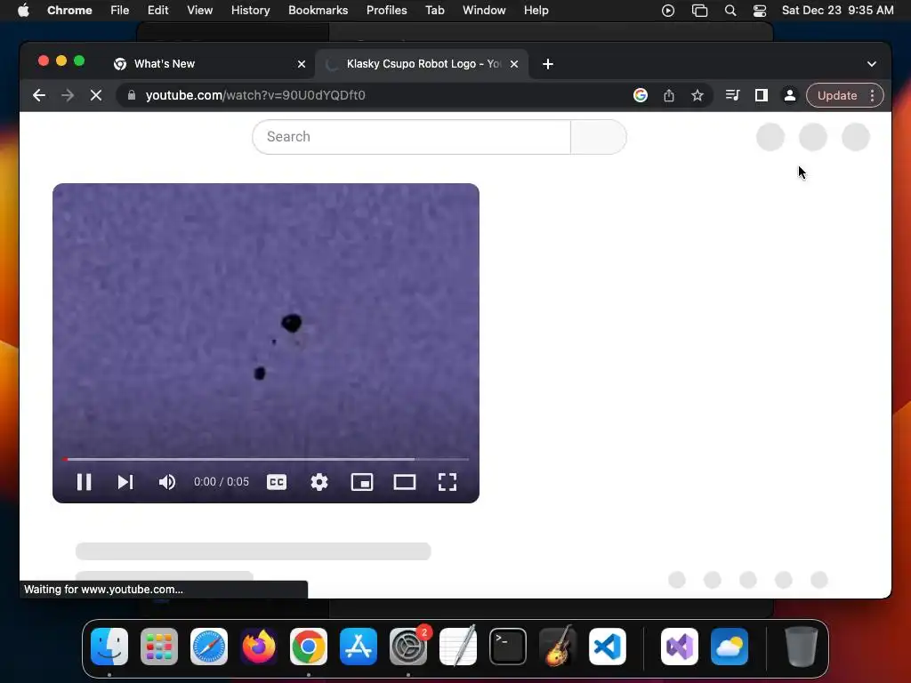Image resolution: width=911 pixels, height=683 pixels.
Task: Open Control Center in menu bar
Action: 760,11
